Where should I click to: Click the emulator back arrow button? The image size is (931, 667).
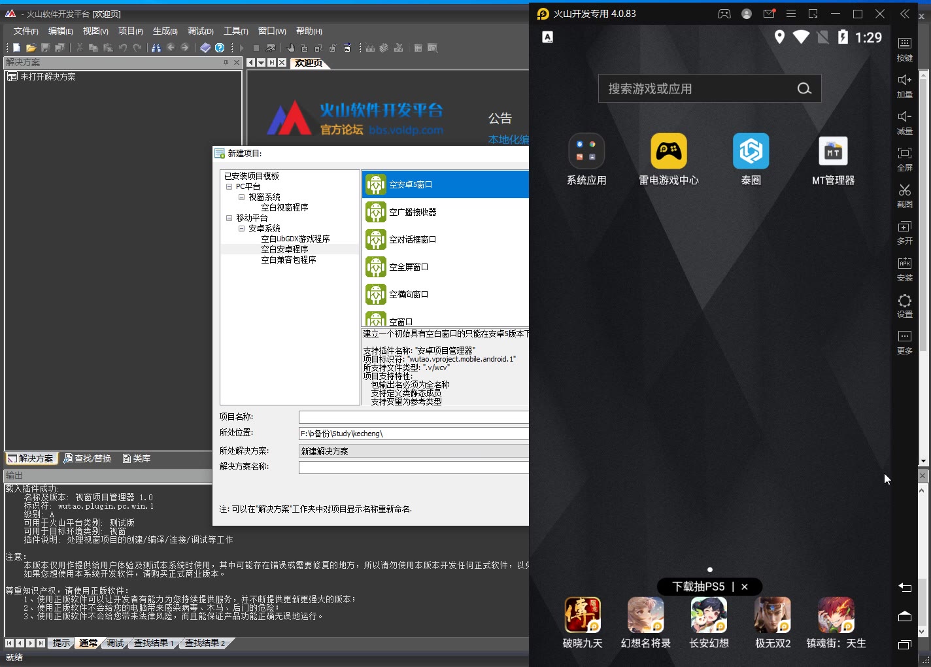905,587
